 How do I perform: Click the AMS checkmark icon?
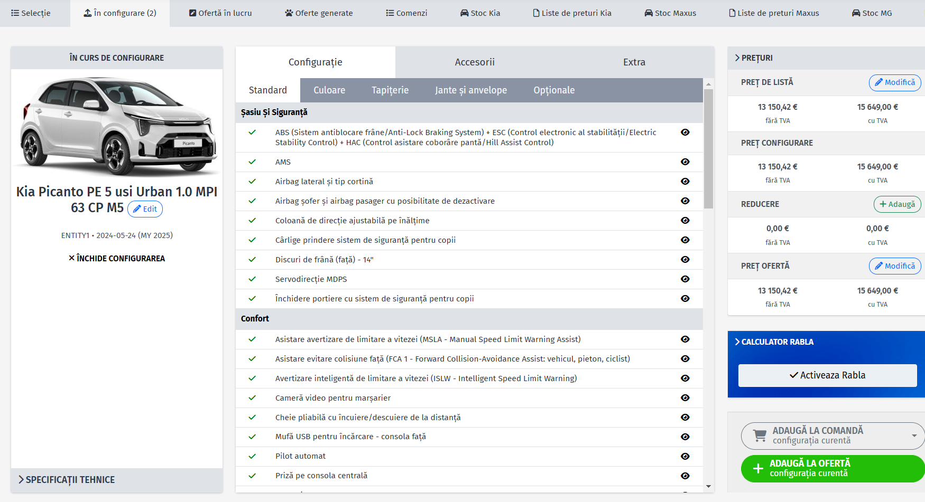click(x=252, y=162)
